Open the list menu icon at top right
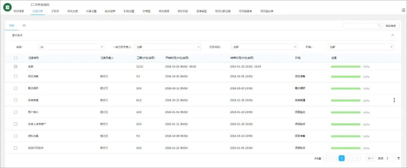 (403, 10)
